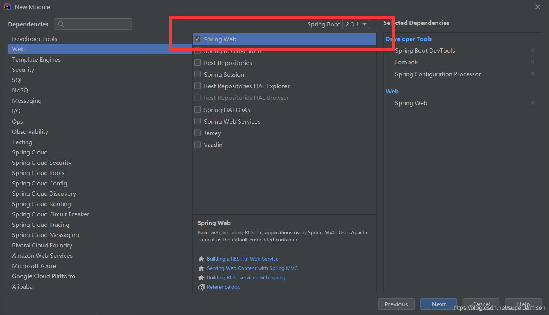549x315 pixels.
Task: Select Microsoft Azure category
Action: click(100, 266)
